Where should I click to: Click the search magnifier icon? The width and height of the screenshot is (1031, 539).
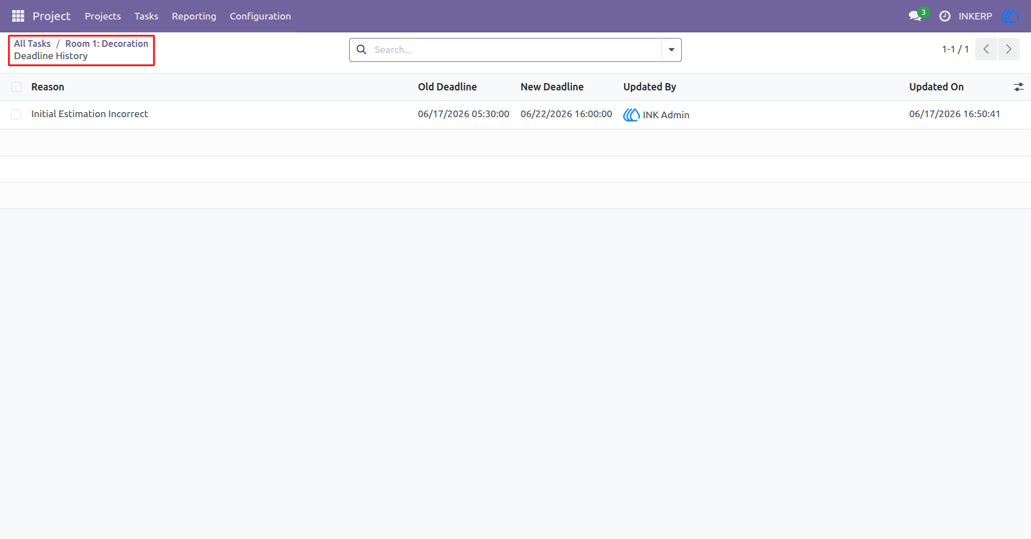pyautogui.click(x=362, y=50)
